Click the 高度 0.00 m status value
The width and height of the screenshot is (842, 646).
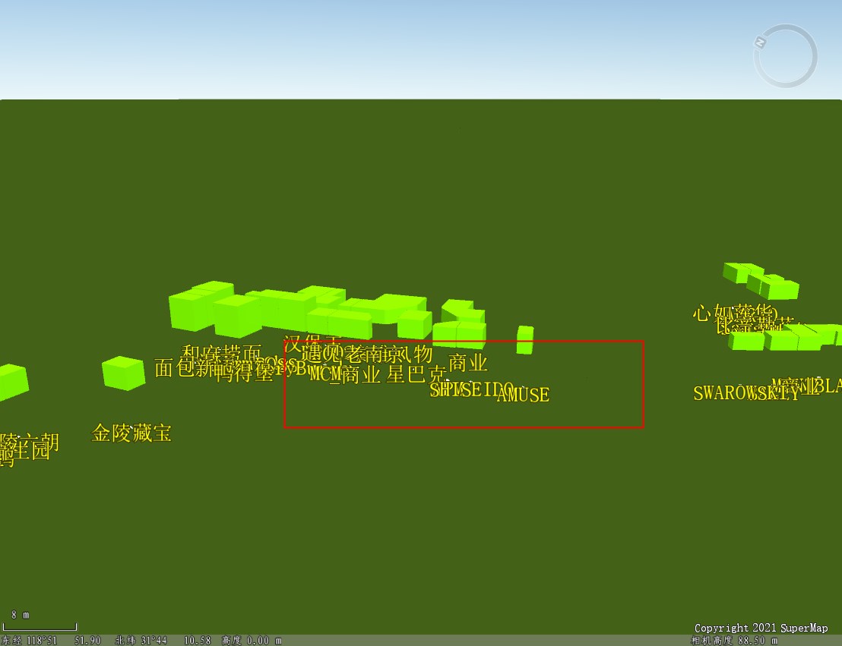[x=252, y=640]
